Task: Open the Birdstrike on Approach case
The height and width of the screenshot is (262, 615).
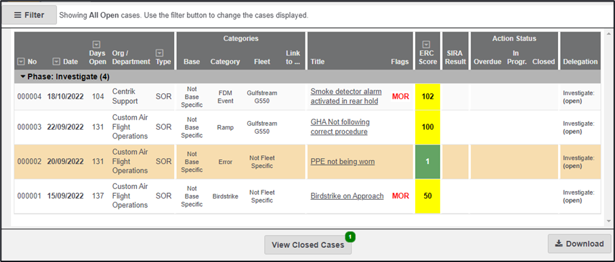Action: click(347, 196)
